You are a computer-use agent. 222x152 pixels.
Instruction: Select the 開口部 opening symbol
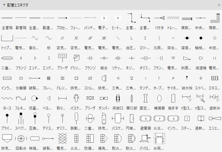pos(132,99)
